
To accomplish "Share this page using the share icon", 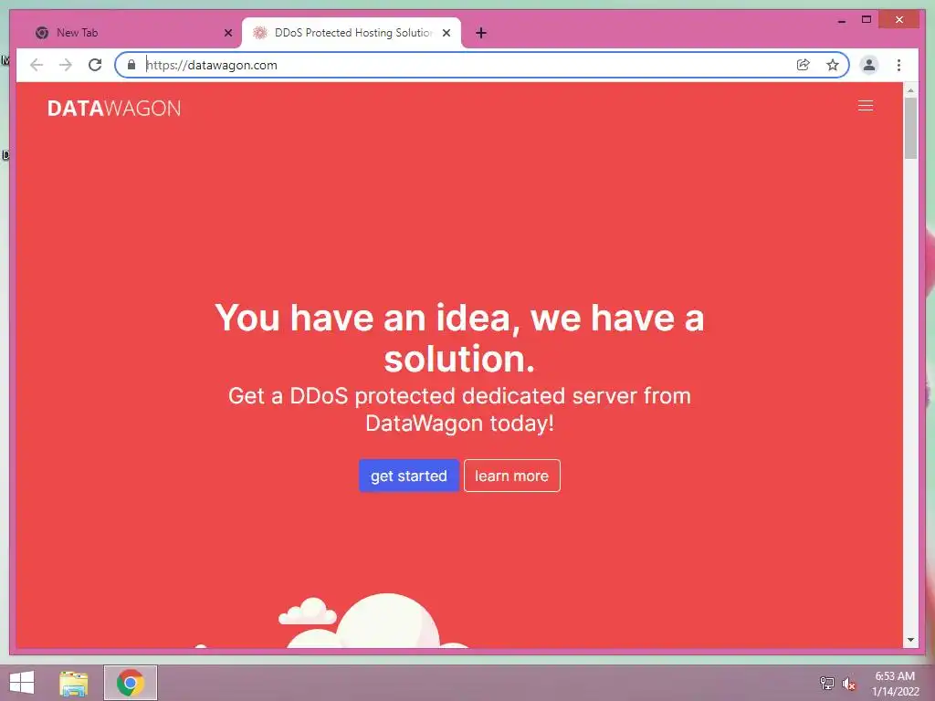I will 804,65.
